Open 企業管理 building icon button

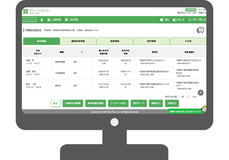pos(54,20)
